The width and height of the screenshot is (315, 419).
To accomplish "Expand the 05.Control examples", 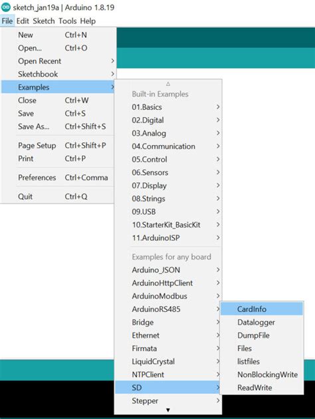I will pos(168,159).
